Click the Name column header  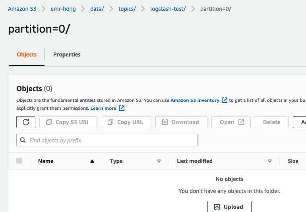[x=46, y=161]
